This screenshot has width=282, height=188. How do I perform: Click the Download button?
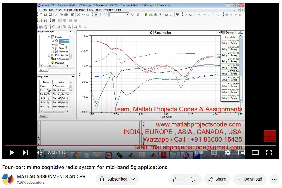[x=249, y=179]
